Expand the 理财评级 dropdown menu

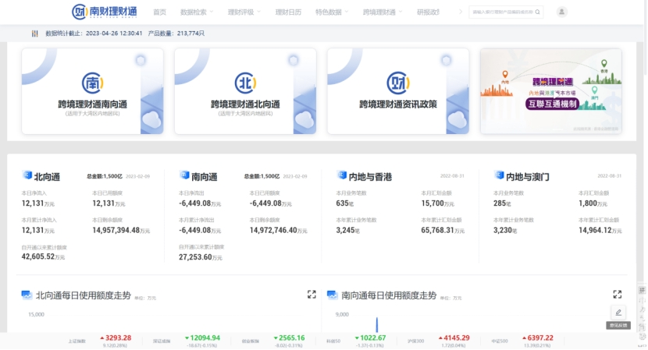[x=244, y=12]
